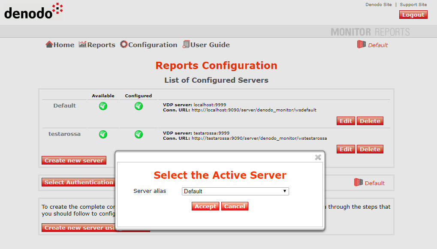Click the testarossa:9090 connection URL text
This screenshot has height=249, width=437.
tap(259, 138)
